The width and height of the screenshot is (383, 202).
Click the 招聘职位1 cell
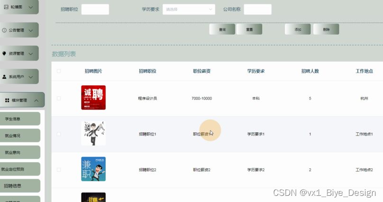coord(147,134)
